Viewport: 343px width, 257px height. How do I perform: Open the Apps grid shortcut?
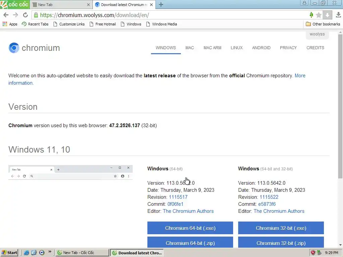[x=10, y=24]
